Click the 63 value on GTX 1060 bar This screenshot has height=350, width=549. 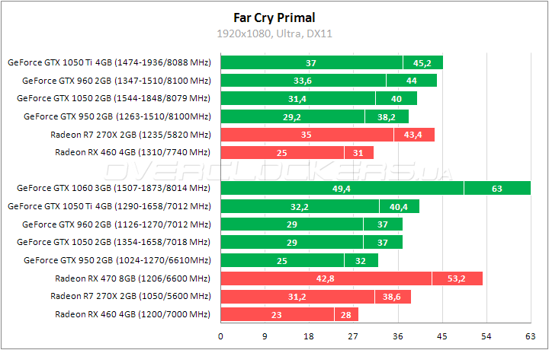(496, 188)
